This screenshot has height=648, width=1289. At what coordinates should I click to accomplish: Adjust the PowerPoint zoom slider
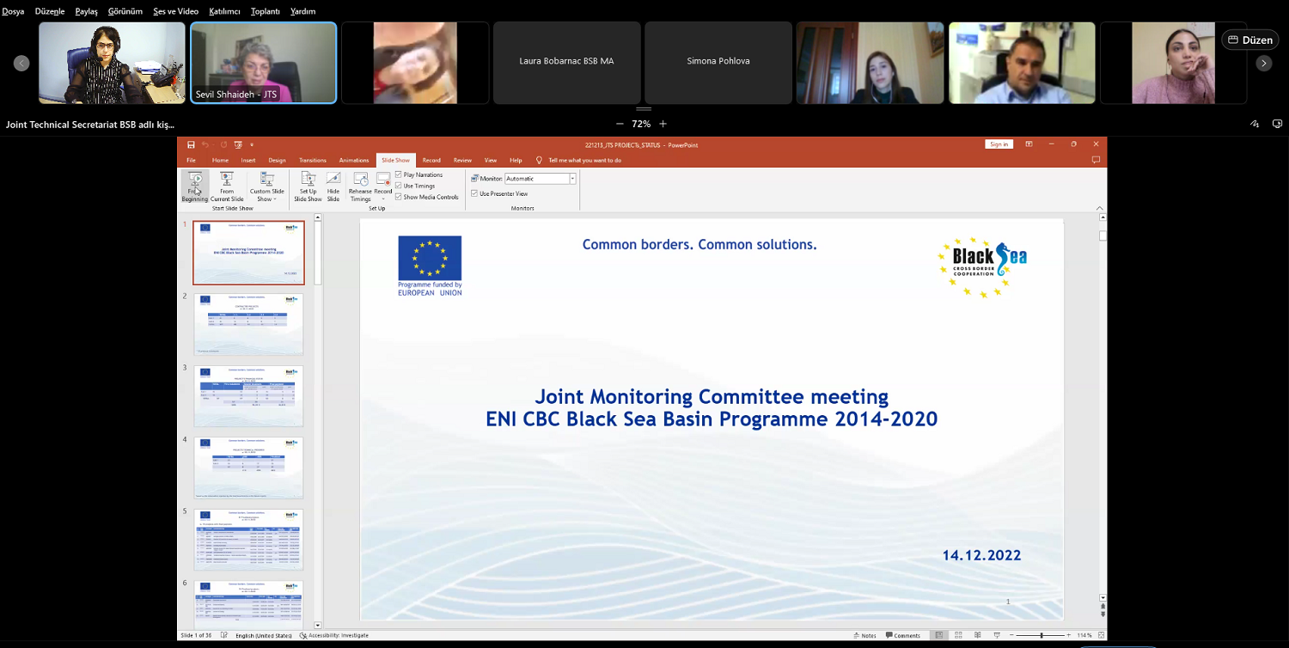coord(1041,635)
